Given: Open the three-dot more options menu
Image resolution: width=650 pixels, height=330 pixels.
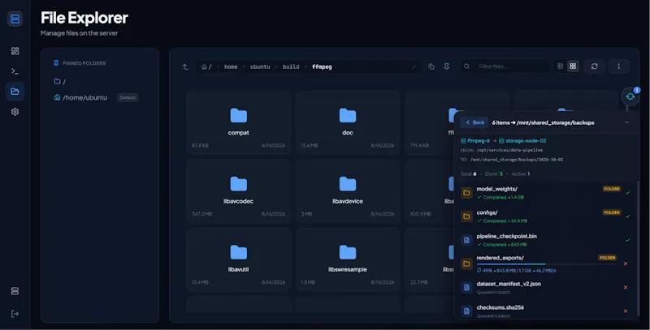Looking at the screenshot, I should click(618, 66).
